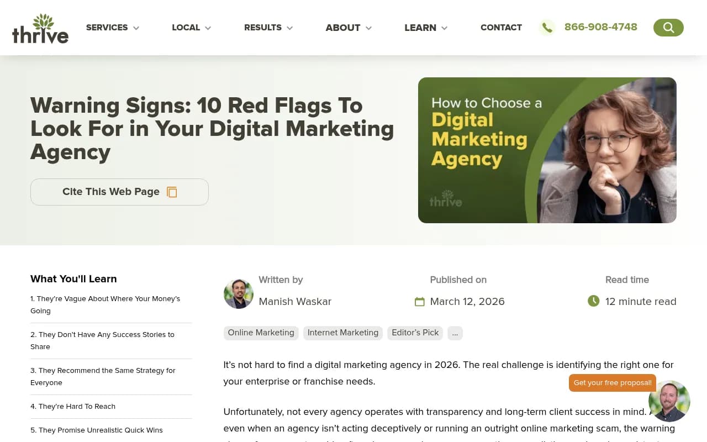The height and width of the screenshot is (442, 707).
Task: Open the Online Marketing tag
Action: click(x=261, y=333)
